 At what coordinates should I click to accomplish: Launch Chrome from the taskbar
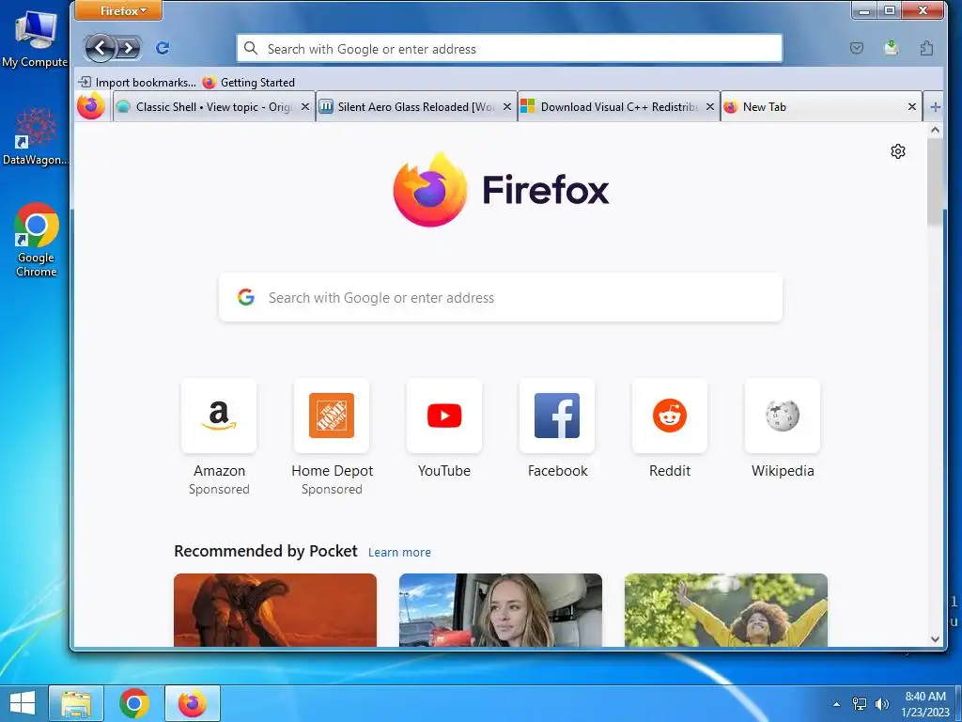pos(133,703)
